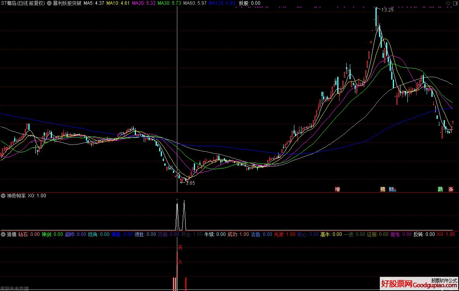Click the 猎鹰 indicator name
The width and height of the screenshot is (459, 291).
[x=12, y=234]
